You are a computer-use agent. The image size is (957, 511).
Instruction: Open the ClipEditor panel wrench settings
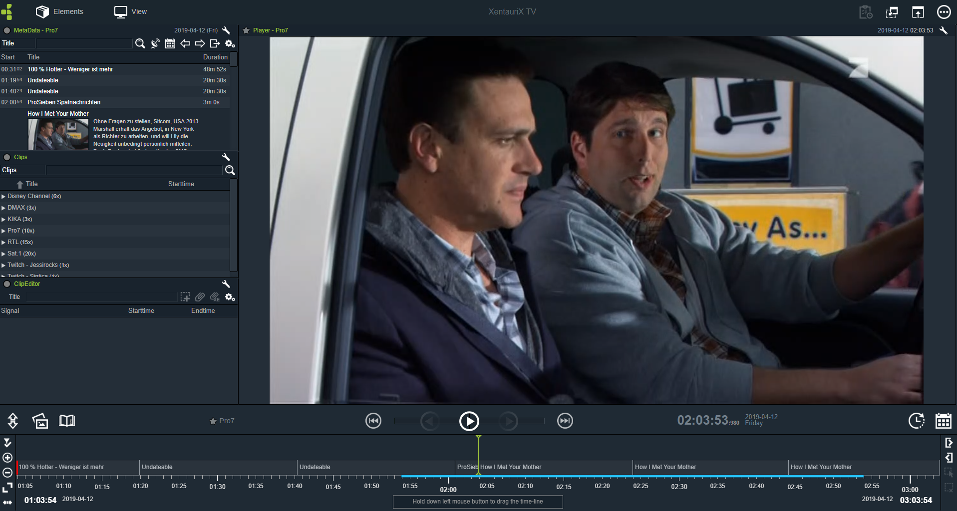click(x=226, y=284)
